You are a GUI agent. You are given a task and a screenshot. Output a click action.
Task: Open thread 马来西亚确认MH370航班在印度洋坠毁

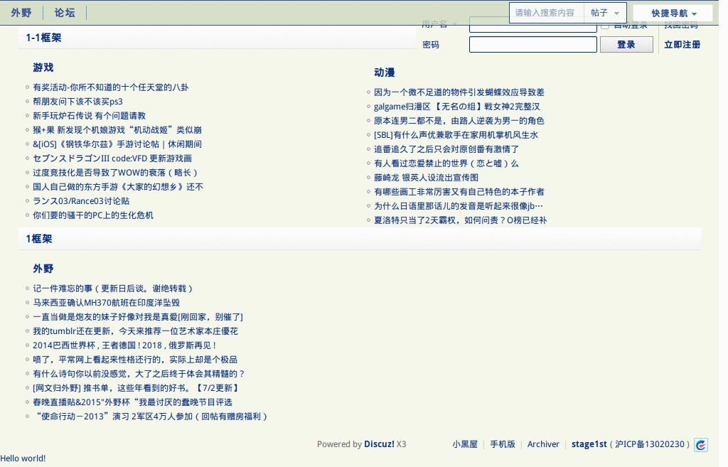pyautogui.click(x=107, y=303)
